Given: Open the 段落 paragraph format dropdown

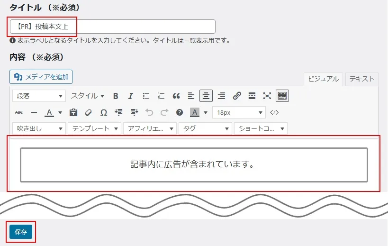Looking at the screenshot, I should [x=39, y=96].
